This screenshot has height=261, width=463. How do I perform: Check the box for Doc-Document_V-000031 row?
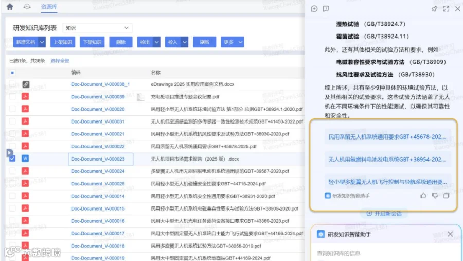12,121
